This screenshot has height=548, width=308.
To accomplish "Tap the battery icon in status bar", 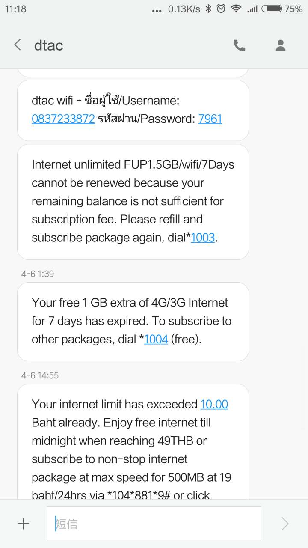I will tap(271, 9).
